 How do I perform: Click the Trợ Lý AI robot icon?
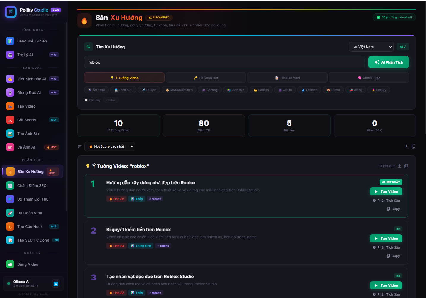[10, 55]
